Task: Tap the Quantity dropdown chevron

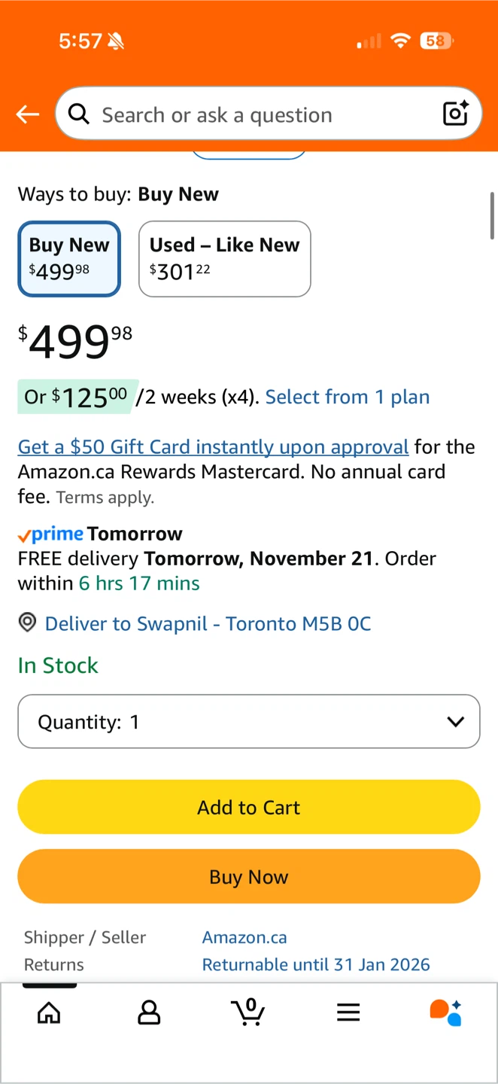Action: (455, 722)
